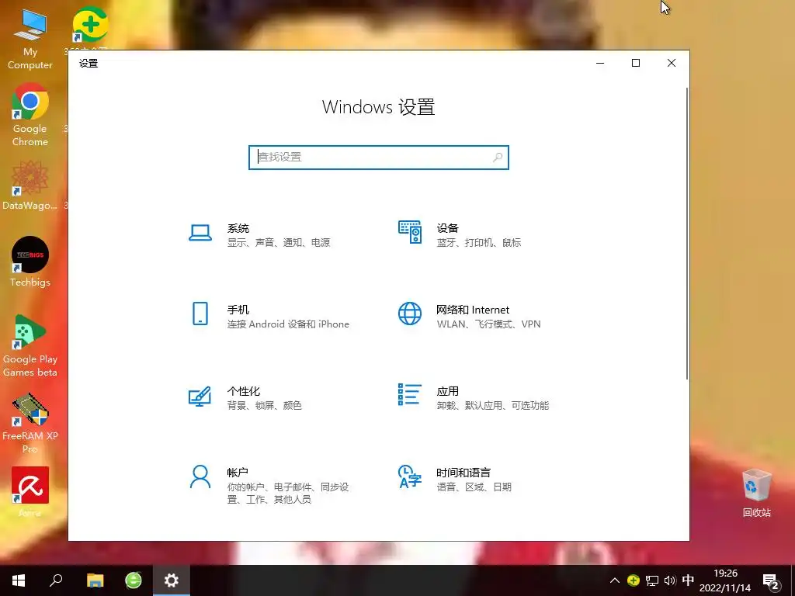Viewport: 795px width, 596px height.
Task: Click the 帐户 category label
Action: (238, 473)
